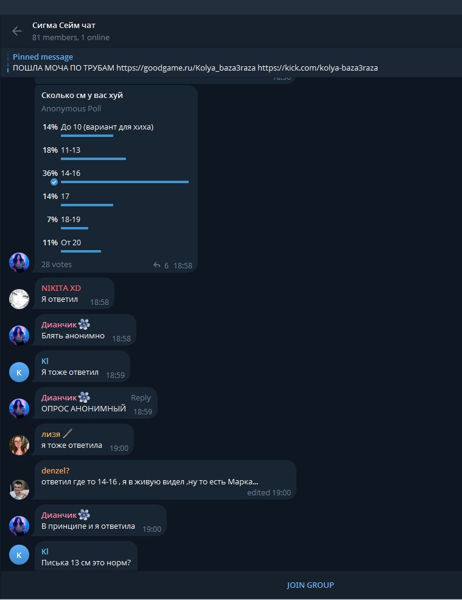Open NIKITA XD's avatar
This screenshot has height=600, width=462.
pyautogui.click(x=19, y=299)
